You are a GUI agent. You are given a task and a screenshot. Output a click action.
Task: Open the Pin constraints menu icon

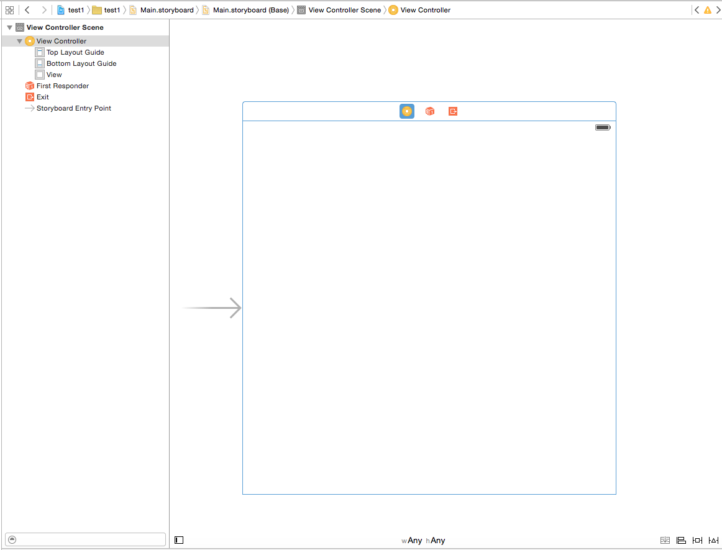[x=697, y=541]
